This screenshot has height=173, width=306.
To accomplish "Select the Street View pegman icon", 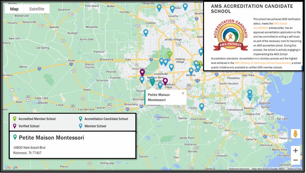I will click(296, 134).
